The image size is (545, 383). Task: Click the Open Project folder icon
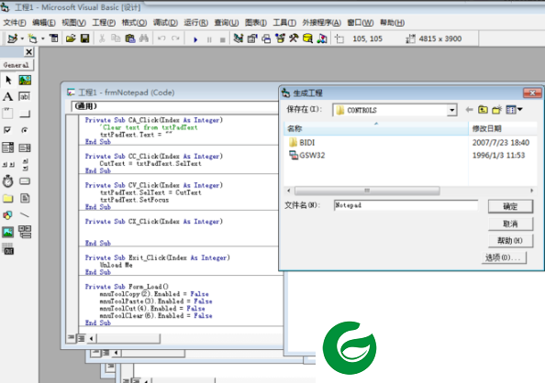point(71,38)
